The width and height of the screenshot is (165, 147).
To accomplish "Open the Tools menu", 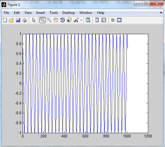I will [53, 13].
